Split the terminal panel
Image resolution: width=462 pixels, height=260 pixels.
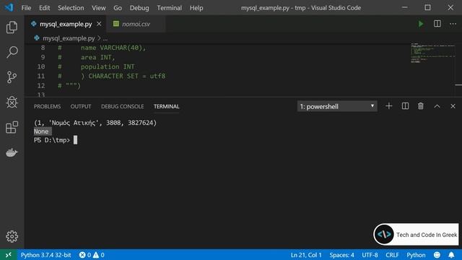click(x=405, y=106)
